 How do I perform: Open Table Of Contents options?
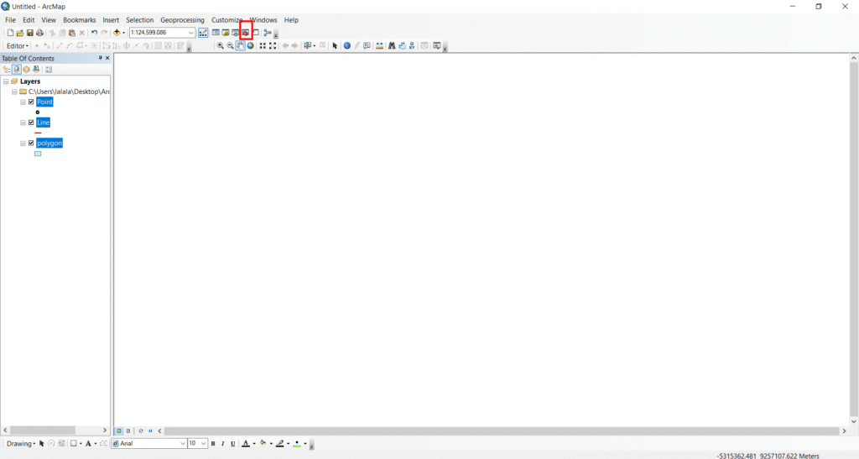coord(49,70)
